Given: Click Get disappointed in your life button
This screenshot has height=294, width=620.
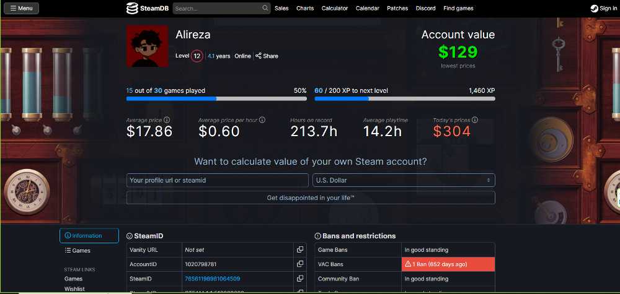Looking at the screenshot, I should [x=311, y=197].
